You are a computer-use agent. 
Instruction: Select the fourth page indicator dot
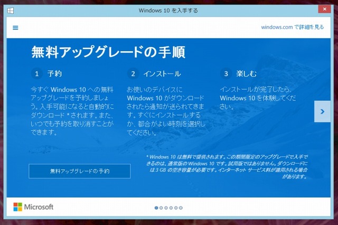pyautogui.click(x=171, y=208)
